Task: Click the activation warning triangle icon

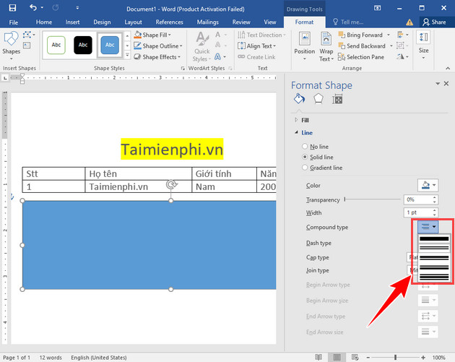Action: coord(409,22)
